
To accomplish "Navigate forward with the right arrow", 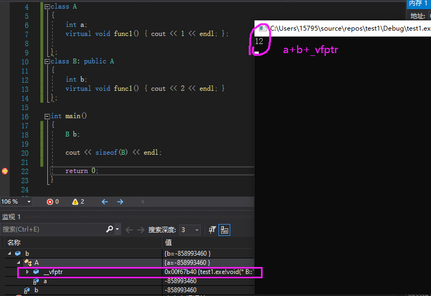I will (x=120, y=202).
